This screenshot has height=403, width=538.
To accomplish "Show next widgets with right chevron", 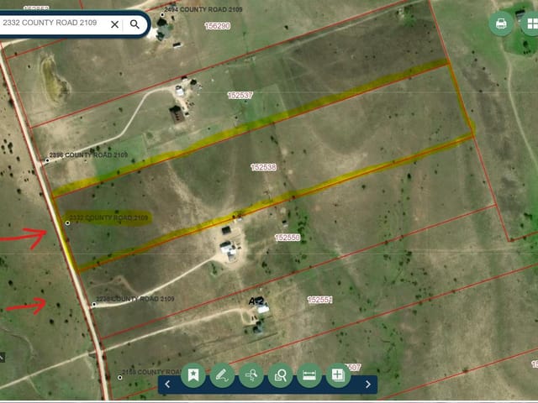I will (x=368, y=385).
